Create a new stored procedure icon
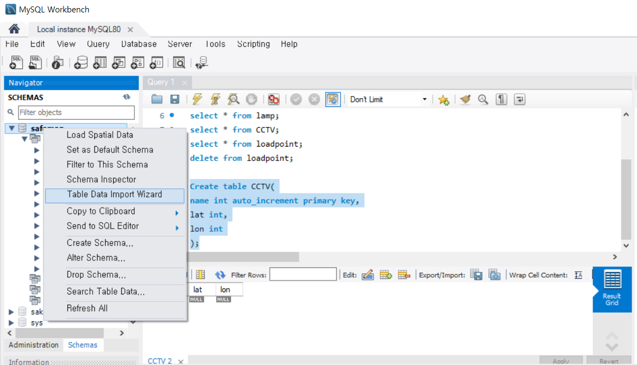The width and height of the screenshot is (637, 365). tap(138, 63)
